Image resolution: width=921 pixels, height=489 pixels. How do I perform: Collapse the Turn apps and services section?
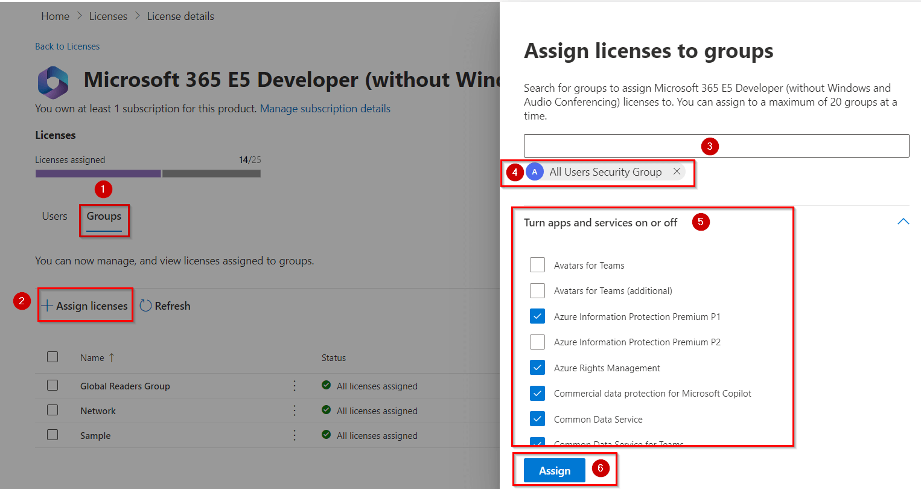coord(903,221)
